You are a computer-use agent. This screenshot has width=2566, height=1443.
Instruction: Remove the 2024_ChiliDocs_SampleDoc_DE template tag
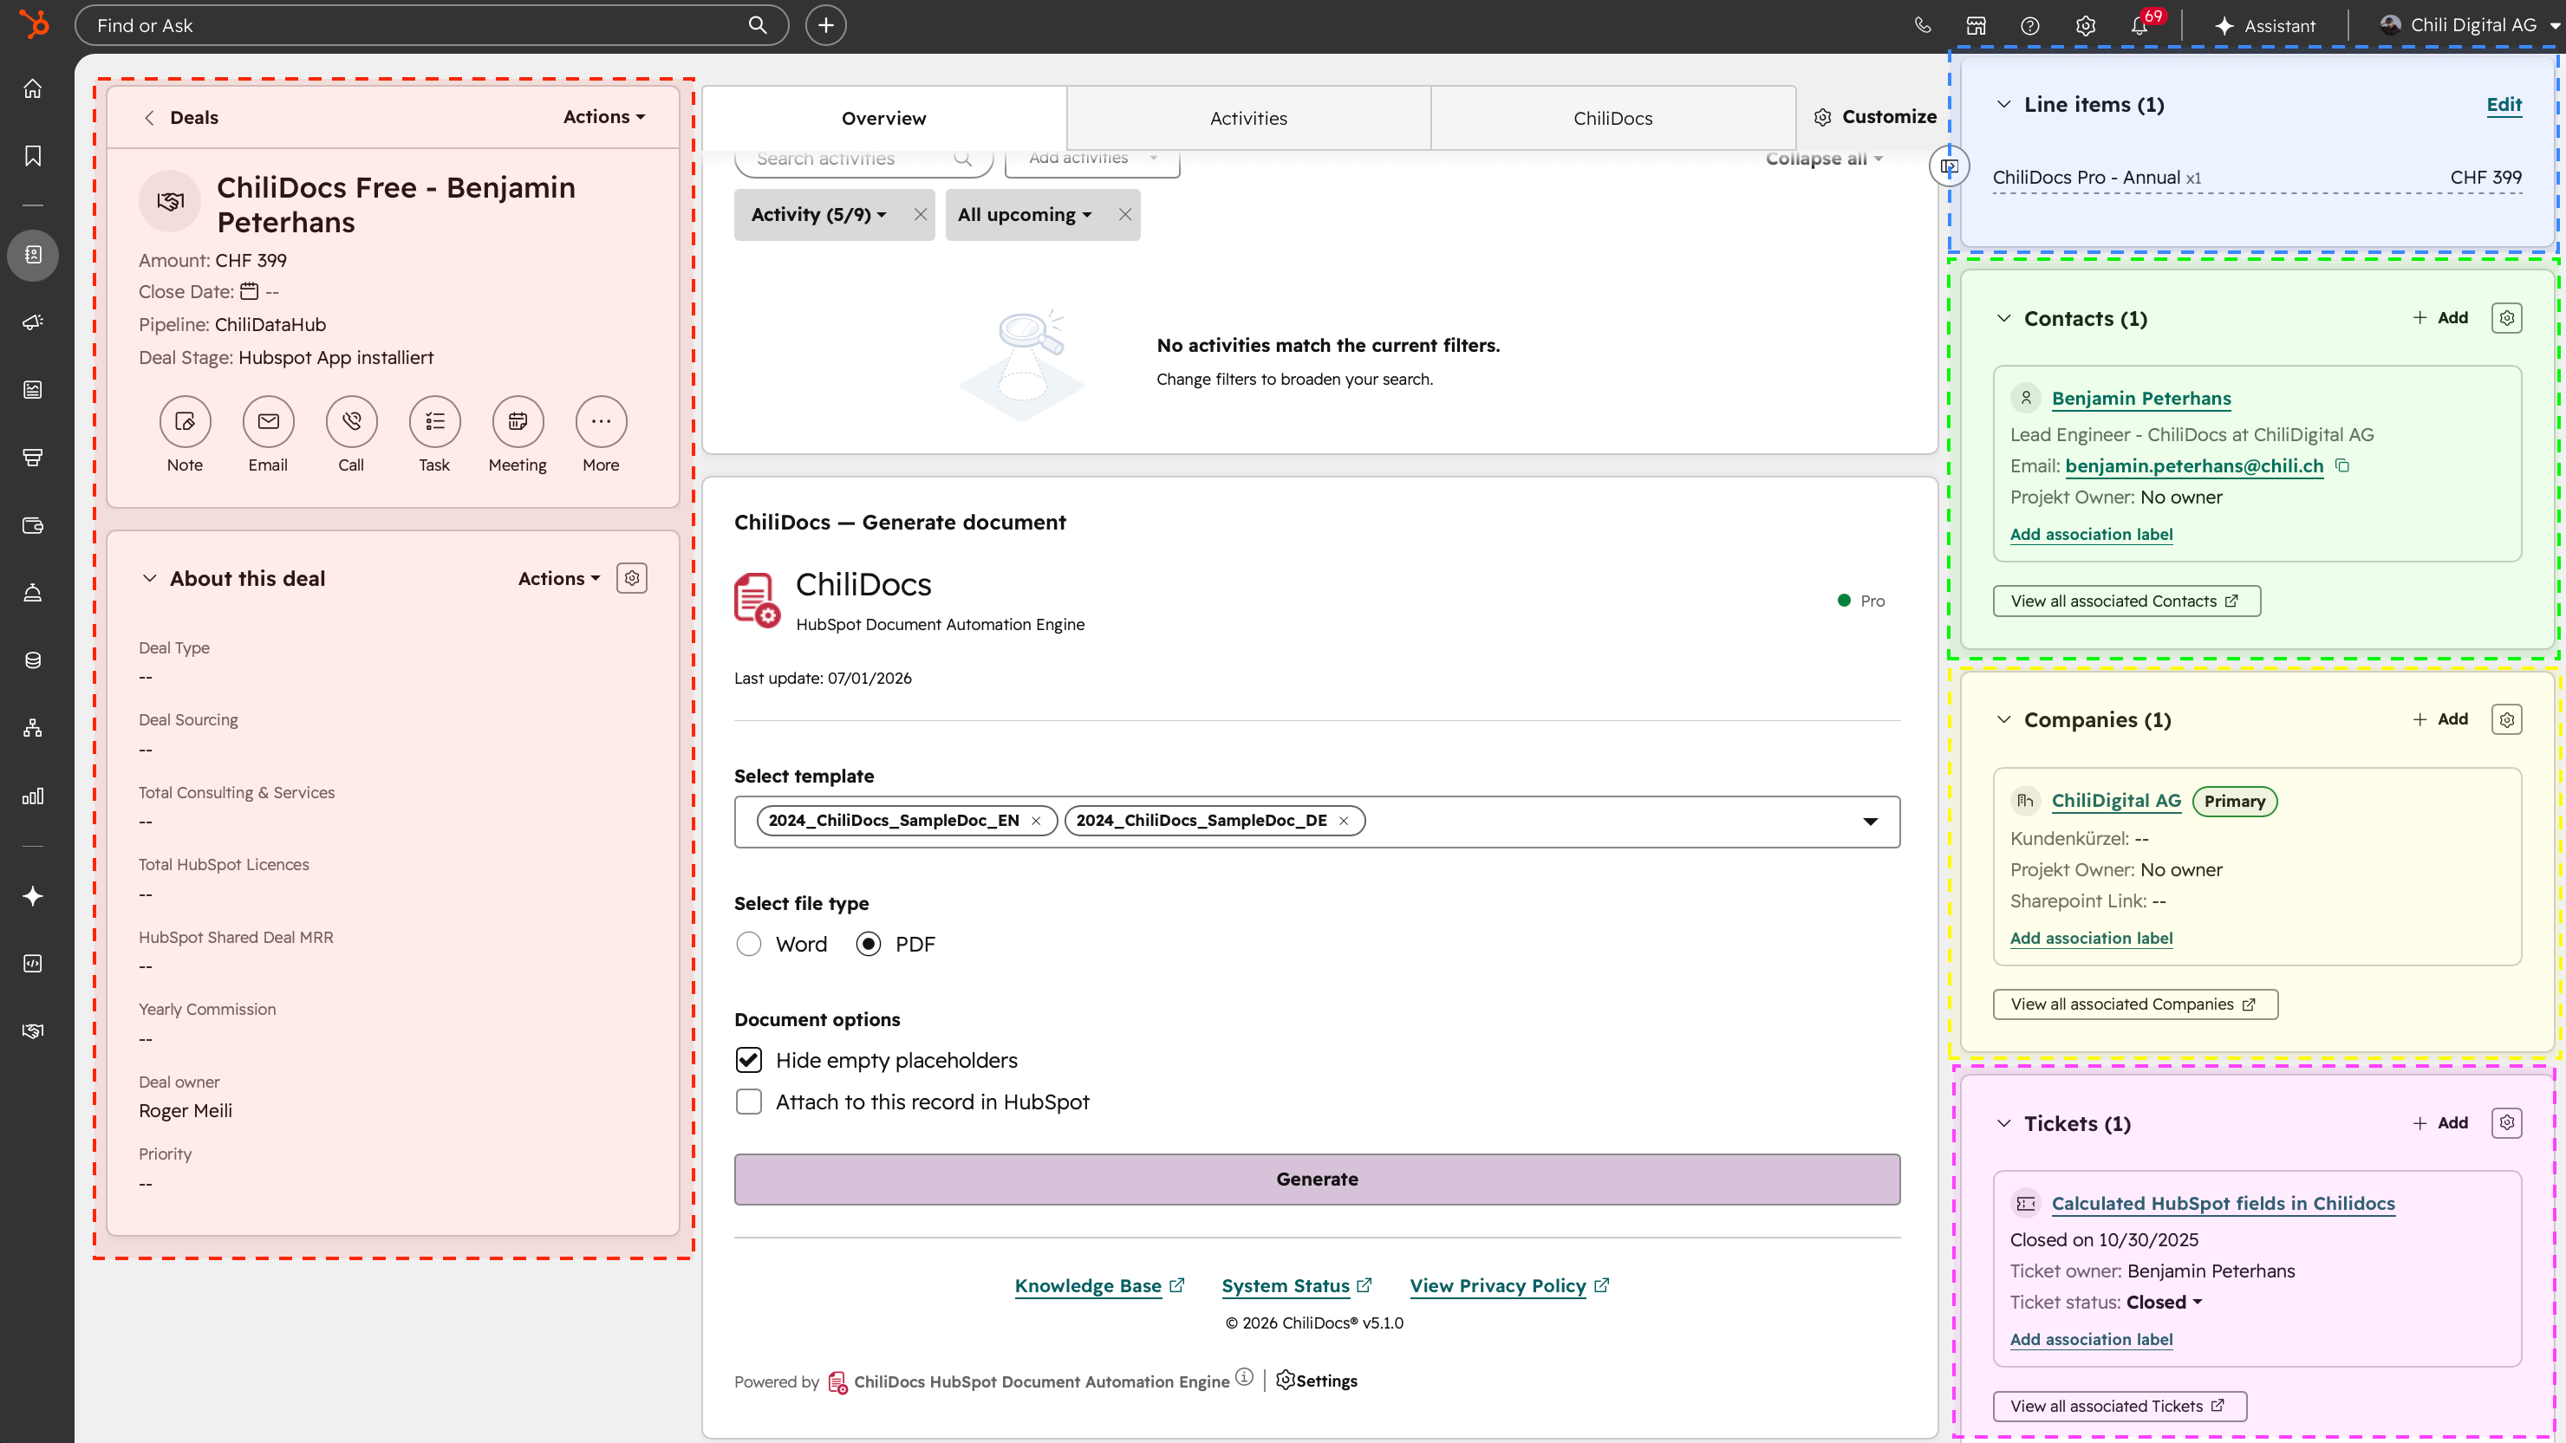click(x=1344, y=821)
